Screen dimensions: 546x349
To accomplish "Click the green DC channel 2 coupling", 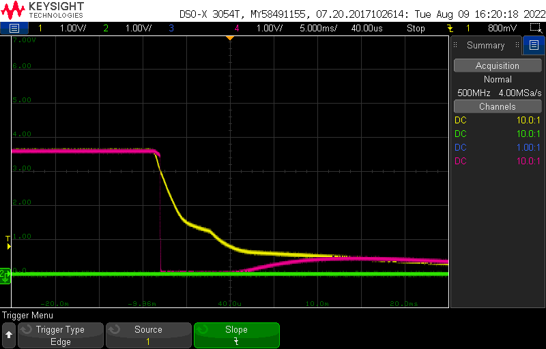I will pos(460,134).
